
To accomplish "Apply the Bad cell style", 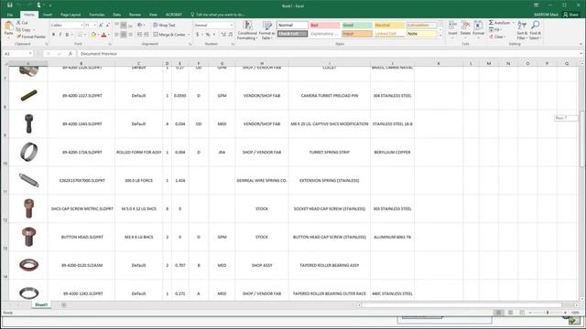I will pyautogui.click(x=324, y=25).
